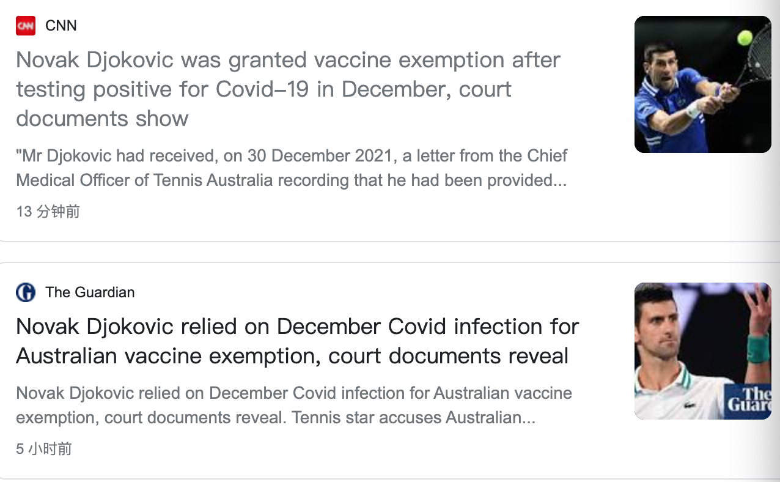Screen dimensions: 780x482
Task: Click the red CNN logo icon
Action: pyautogui.click(x=26, y=26)
